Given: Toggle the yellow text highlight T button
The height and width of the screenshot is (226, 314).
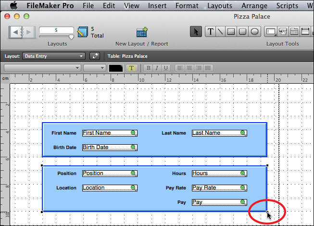Looking at the screenshot, I should (x=131, y=68).
